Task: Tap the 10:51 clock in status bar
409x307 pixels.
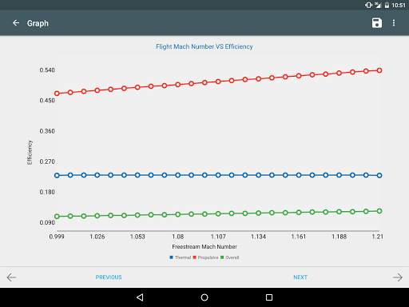Action: tap(399, 5)
